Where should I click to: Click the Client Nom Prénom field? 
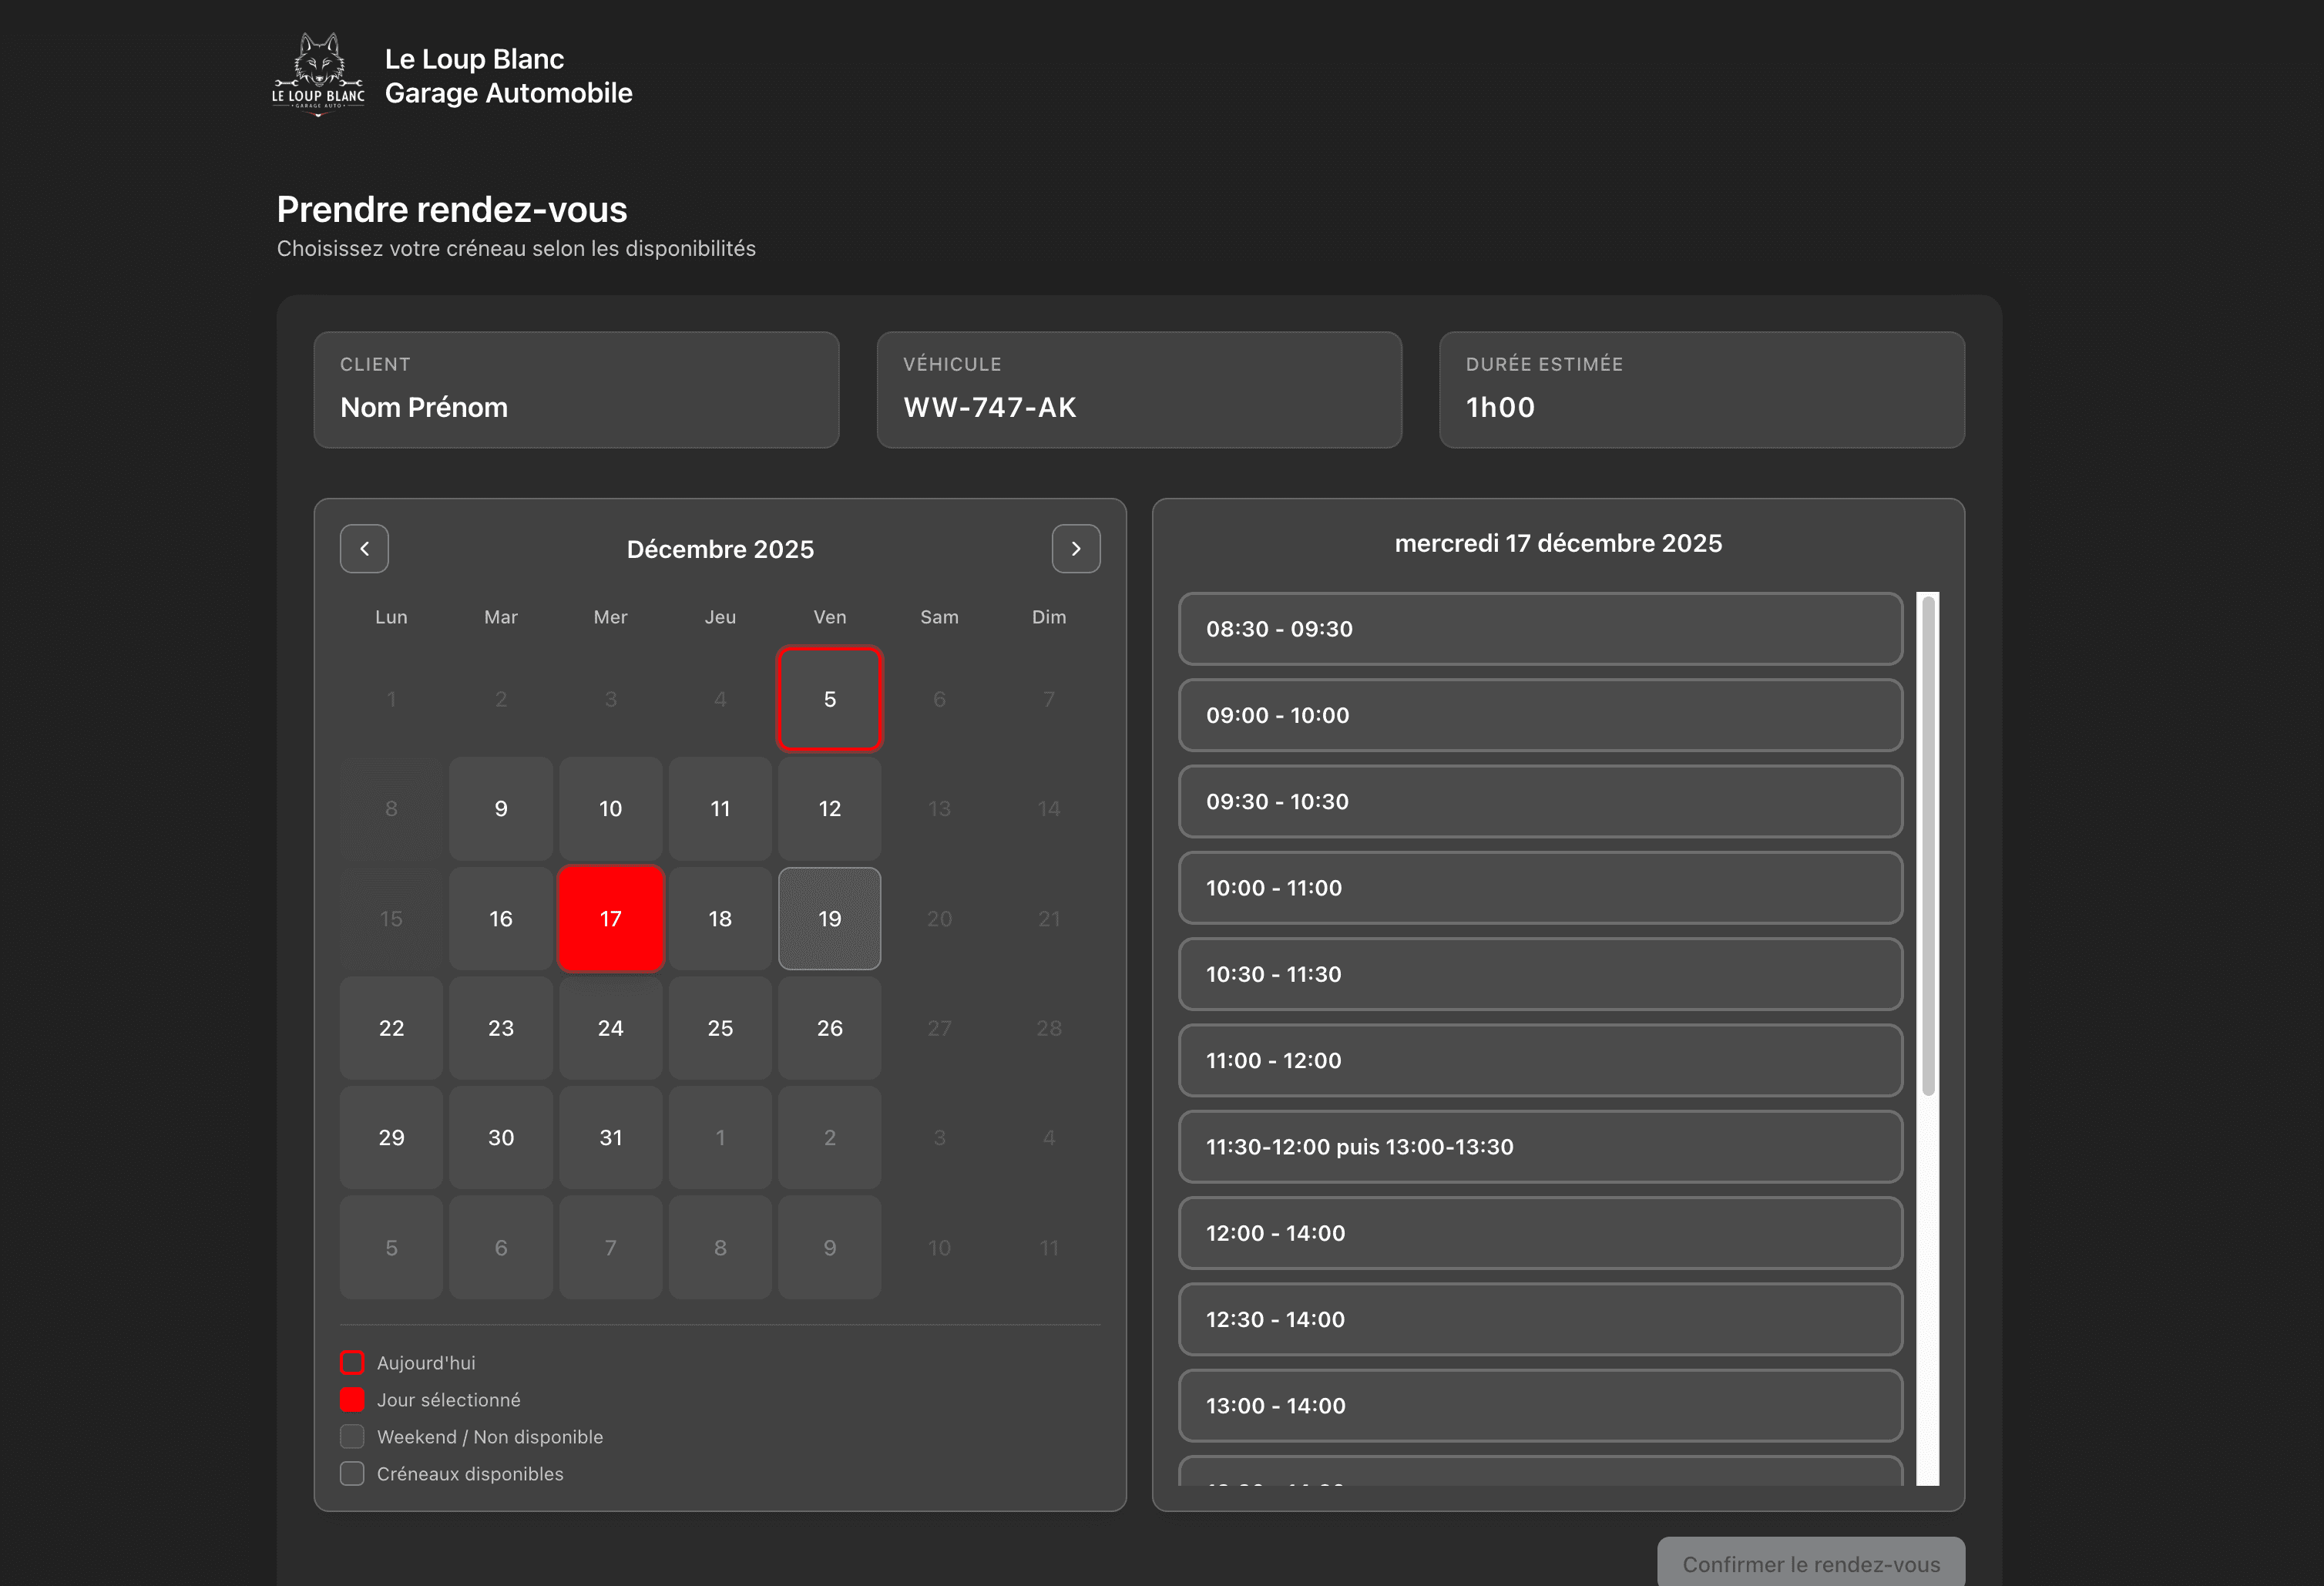click(576, 390)
